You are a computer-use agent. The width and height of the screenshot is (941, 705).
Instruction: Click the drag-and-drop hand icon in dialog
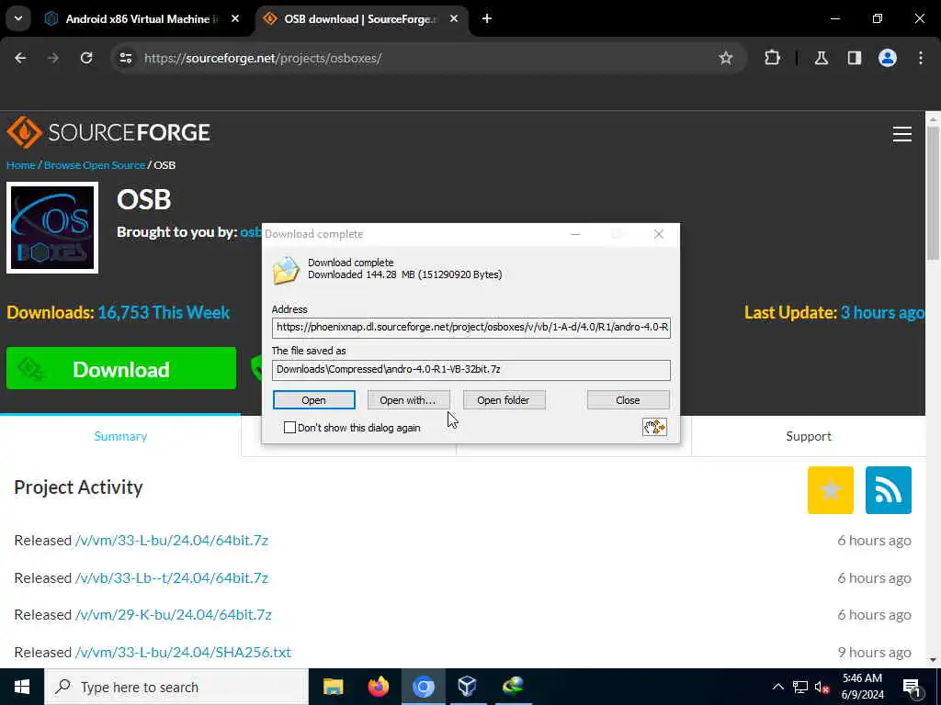click(654, 427)
